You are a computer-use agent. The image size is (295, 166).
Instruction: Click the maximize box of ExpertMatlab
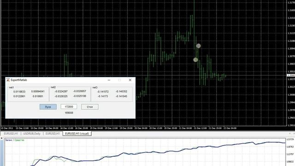pos(119,80)
